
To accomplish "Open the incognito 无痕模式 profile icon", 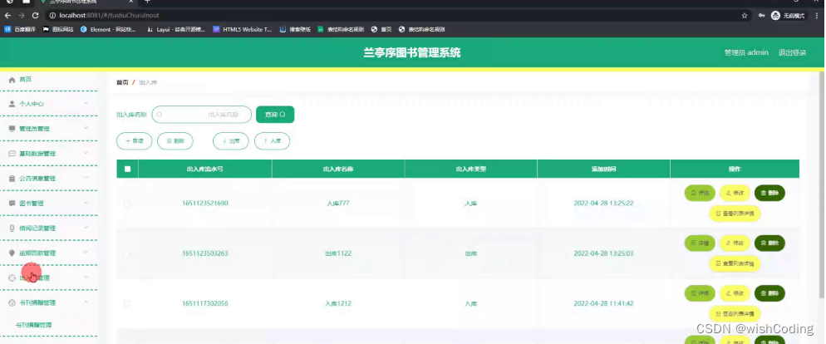I will click(788, 16).
